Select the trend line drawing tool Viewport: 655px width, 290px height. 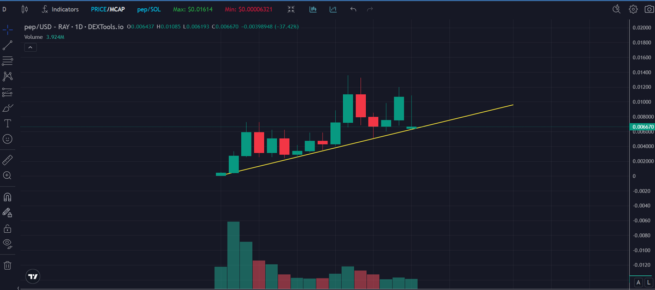pyautogui.click(x=8, y=45)
